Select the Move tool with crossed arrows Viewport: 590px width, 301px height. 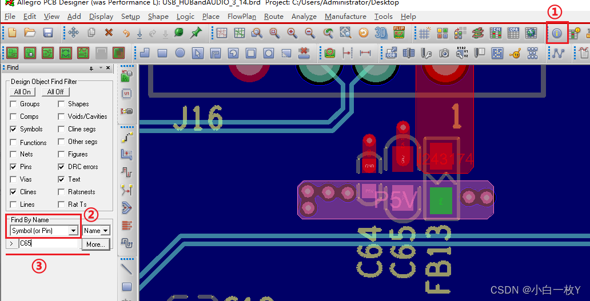point(73,33)
